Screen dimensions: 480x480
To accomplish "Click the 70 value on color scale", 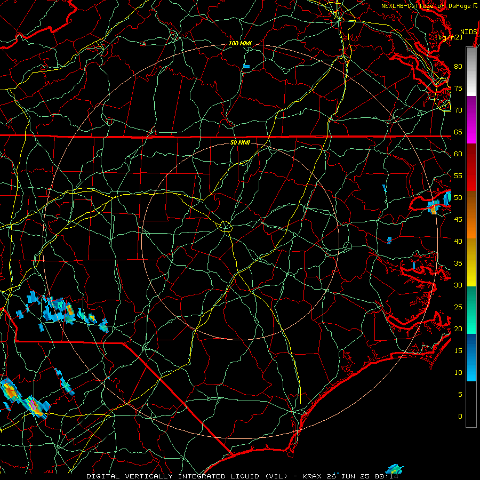I will point(458,110).
